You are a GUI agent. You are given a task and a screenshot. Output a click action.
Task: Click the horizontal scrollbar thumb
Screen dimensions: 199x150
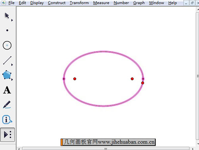tap(105, 149)
